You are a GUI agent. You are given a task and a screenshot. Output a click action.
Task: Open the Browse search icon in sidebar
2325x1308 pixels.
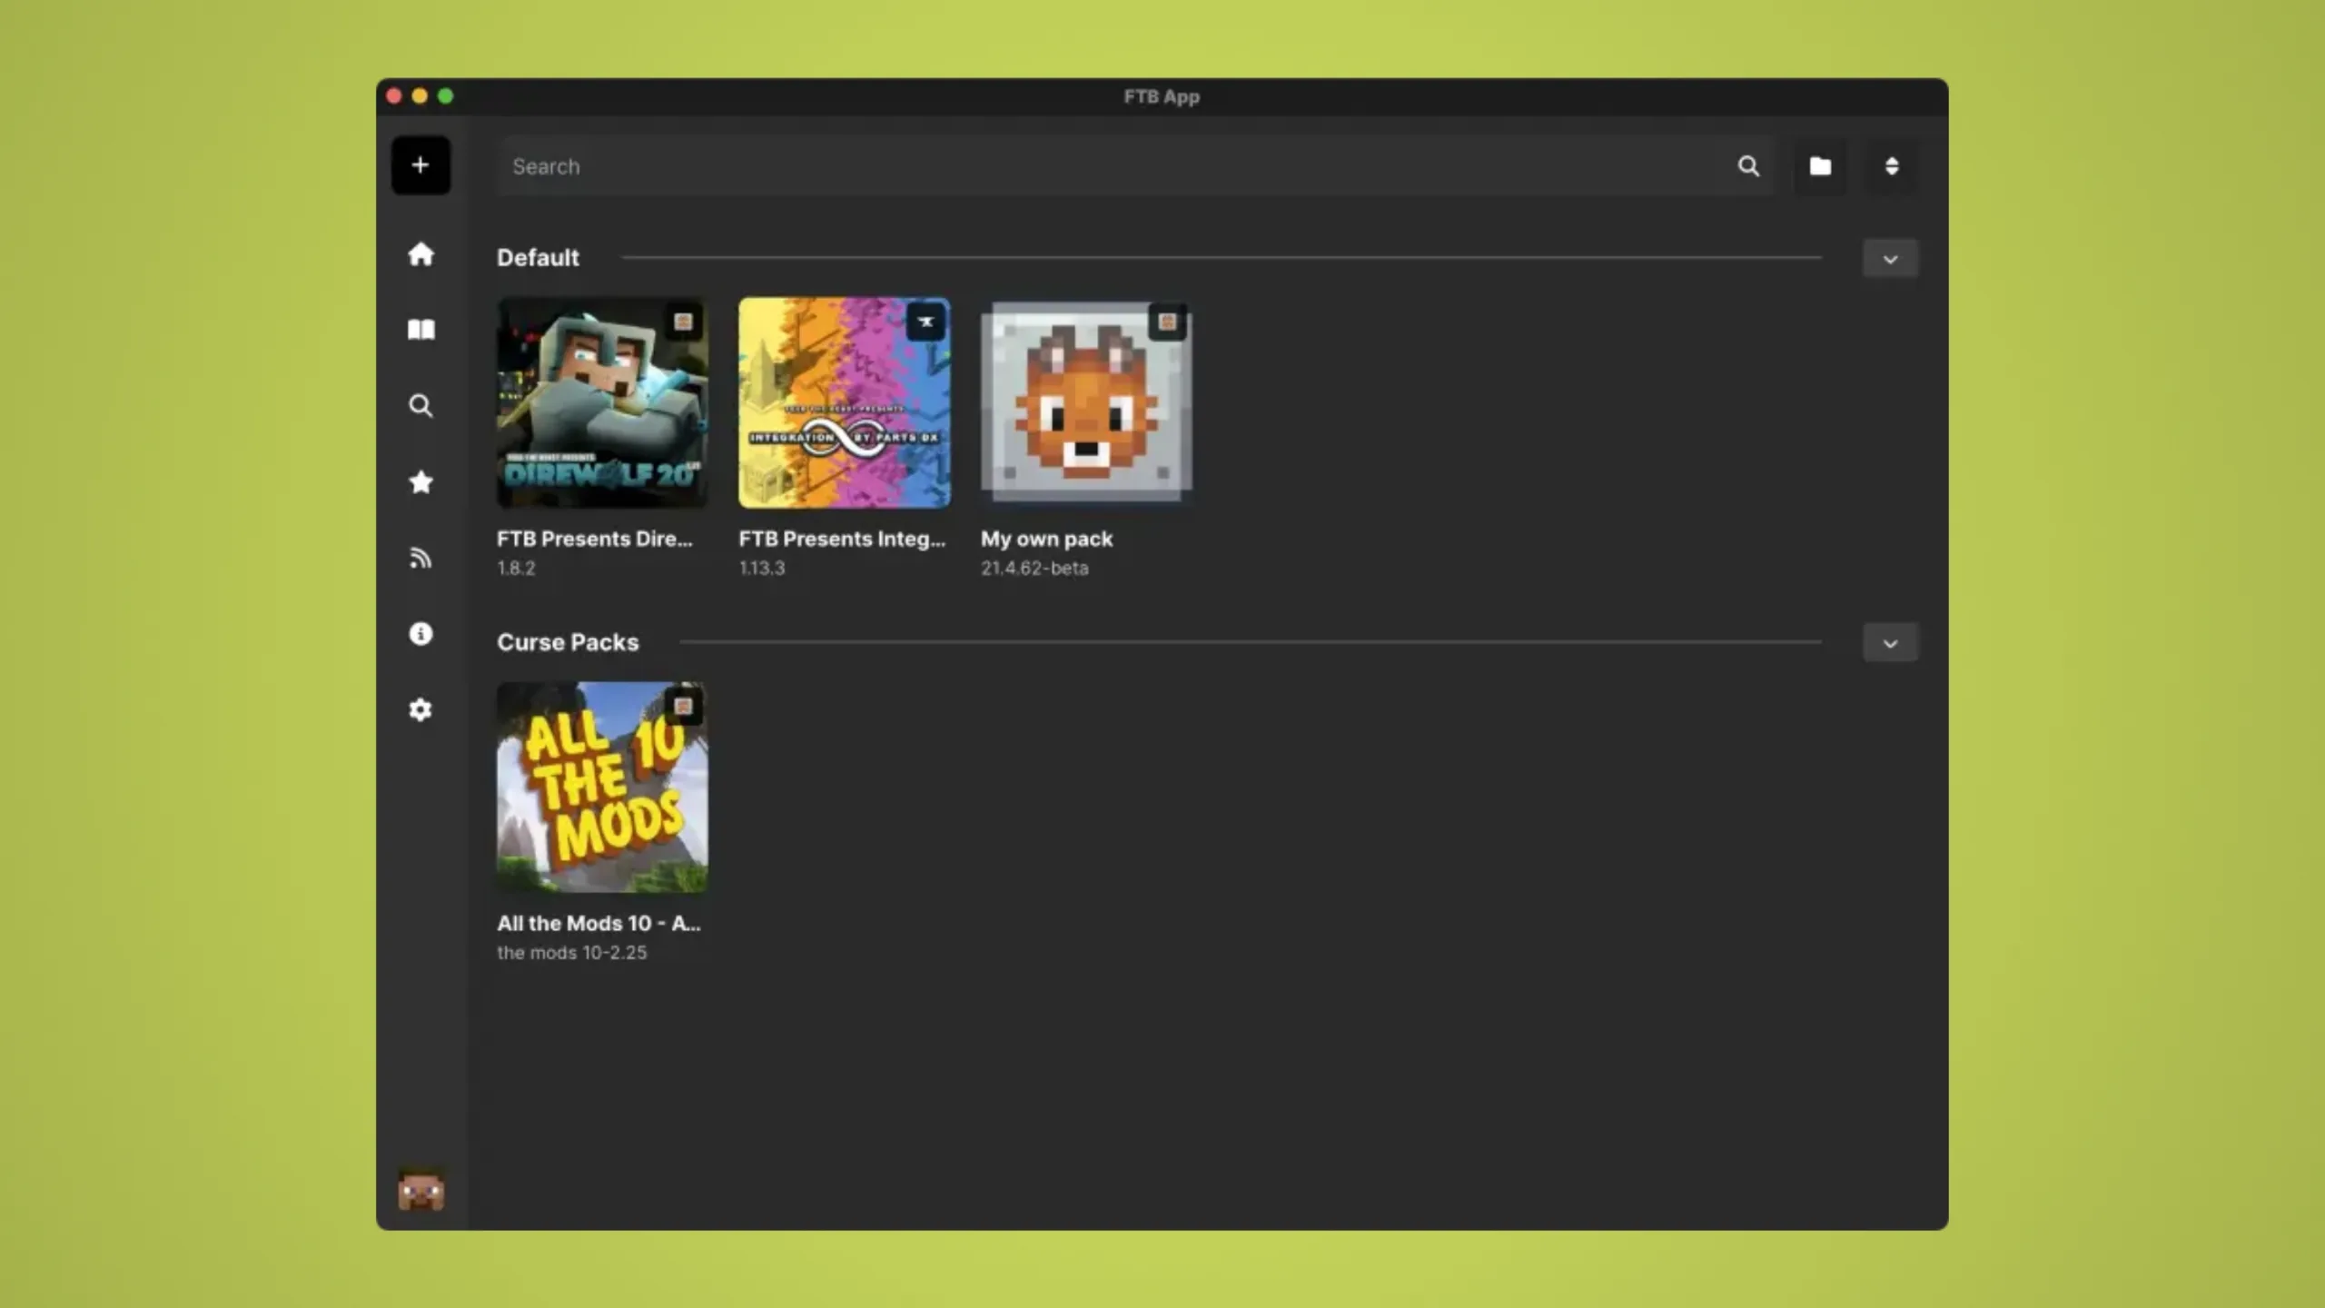[420, 406]
